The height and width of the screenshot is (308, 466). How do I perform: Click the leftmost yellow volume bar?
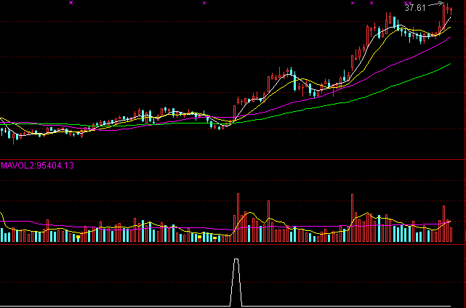coord(79,237)
